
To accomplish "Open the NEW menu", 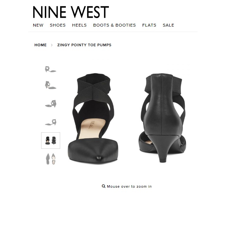I will (x=38, y=25).
